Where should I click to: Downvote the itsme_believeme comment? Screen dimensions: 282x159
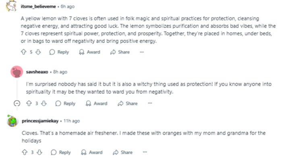(x=38, y=52)
